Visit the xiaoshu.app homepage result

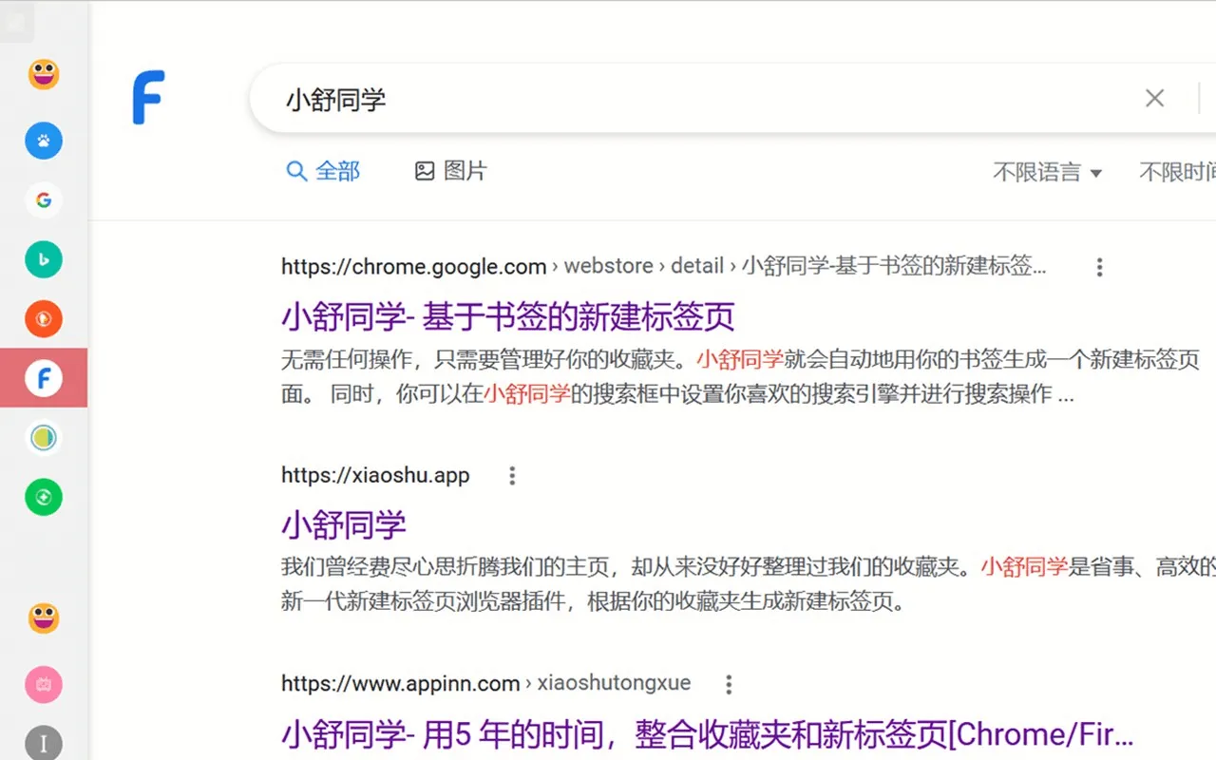tap(343, 523)
